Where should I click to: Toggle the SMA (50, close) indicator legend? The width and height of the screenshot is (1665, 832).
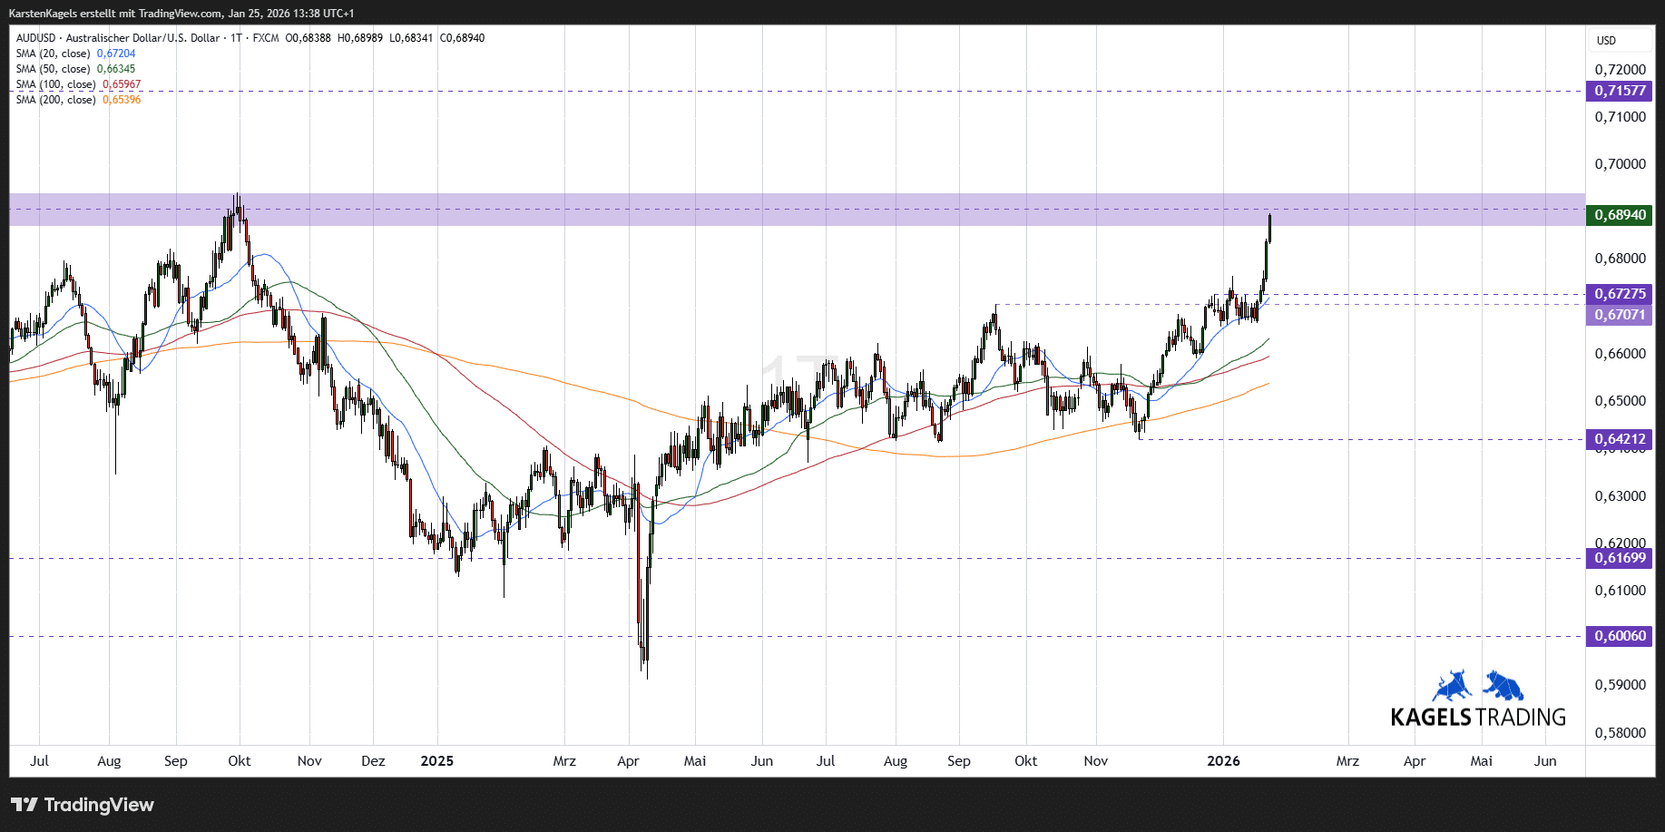pyautogui.click(x=54, y=69)
